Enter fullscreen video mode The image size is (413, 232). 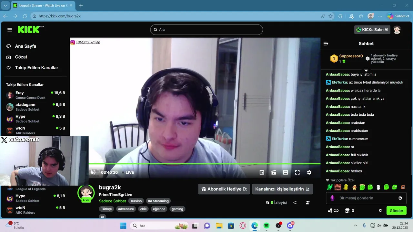pos(297,172)
